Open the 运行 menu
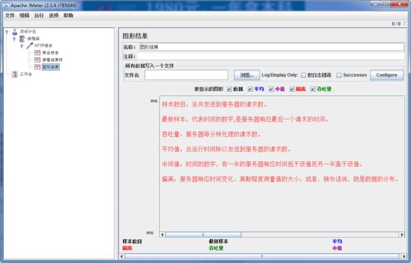 (39, 15)
